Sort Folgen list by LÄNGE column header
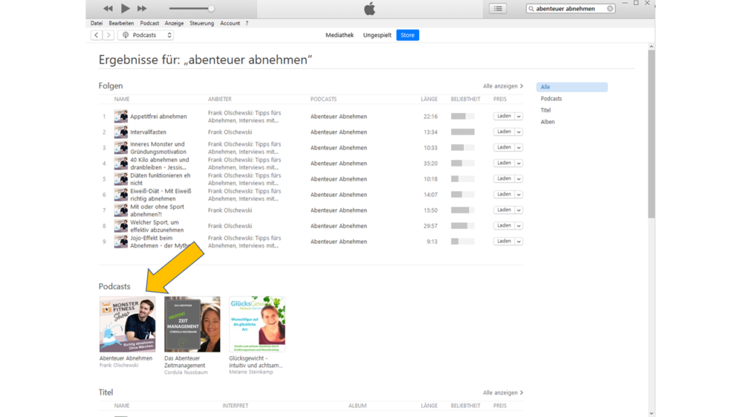Screen dimensions: 741x417 click(x=429, y=99)
